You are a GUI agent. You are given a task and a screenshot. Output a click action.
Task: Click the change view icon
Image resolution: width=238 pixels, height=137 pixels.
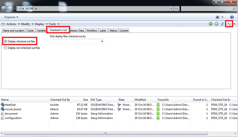(x=217, y=17)
